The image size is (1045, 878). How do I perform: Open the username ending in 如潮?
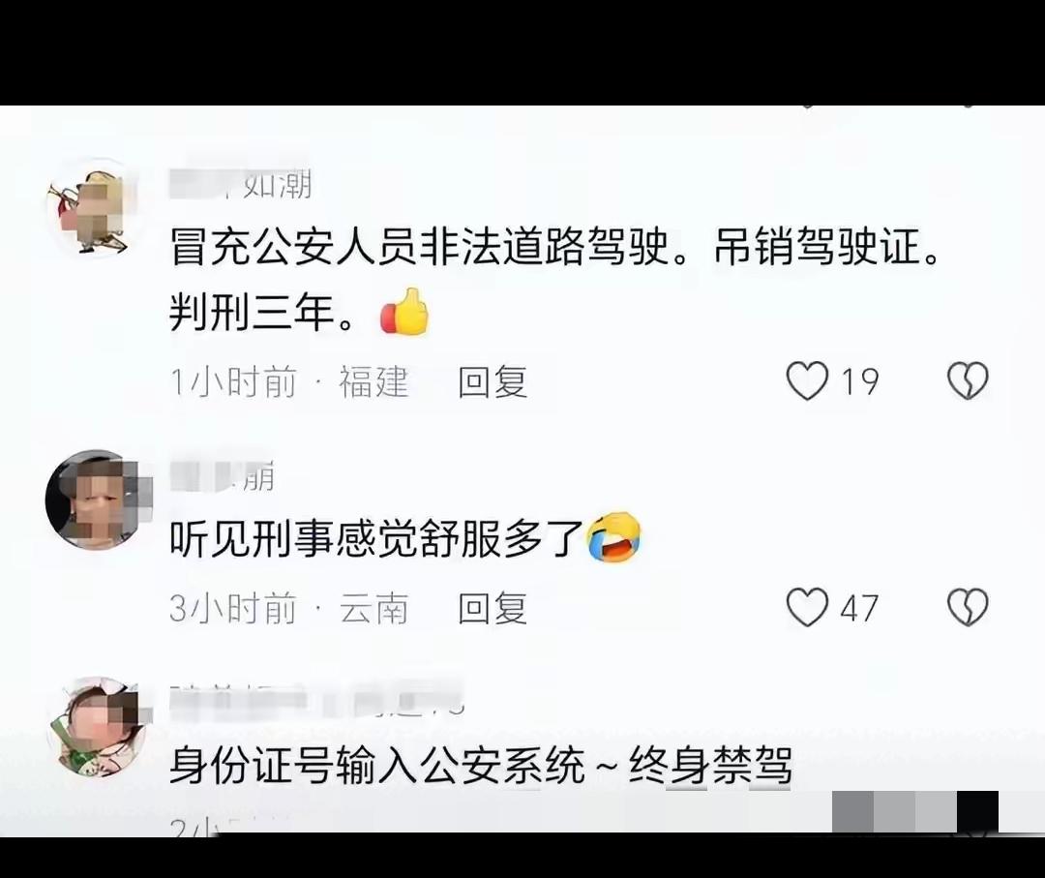[240, 184]
